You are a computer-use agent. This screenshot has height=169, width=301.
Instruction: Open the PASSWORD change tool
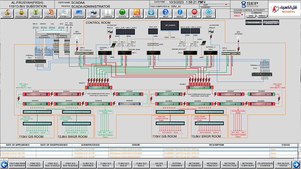point(21,14)
